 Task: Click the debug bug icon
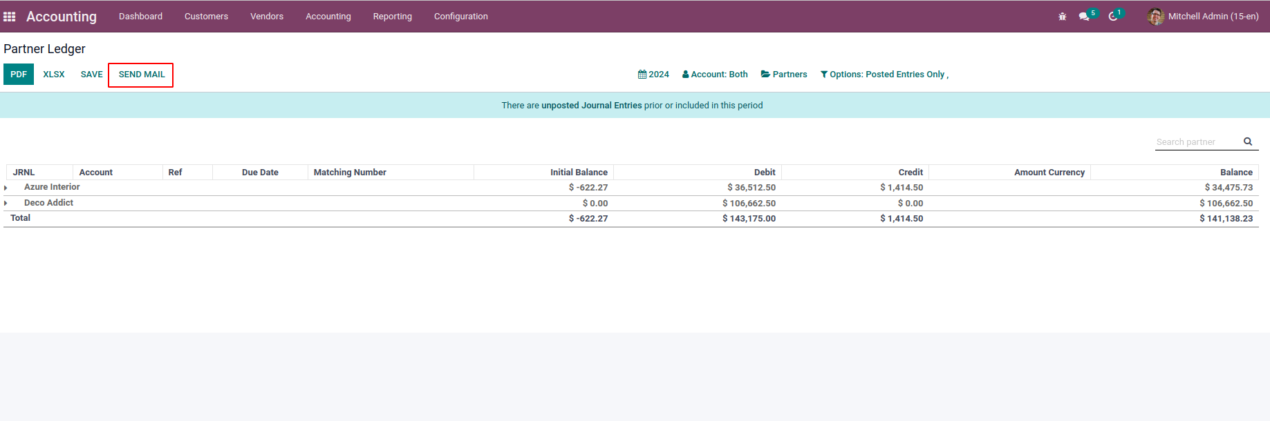point(1063,17)
